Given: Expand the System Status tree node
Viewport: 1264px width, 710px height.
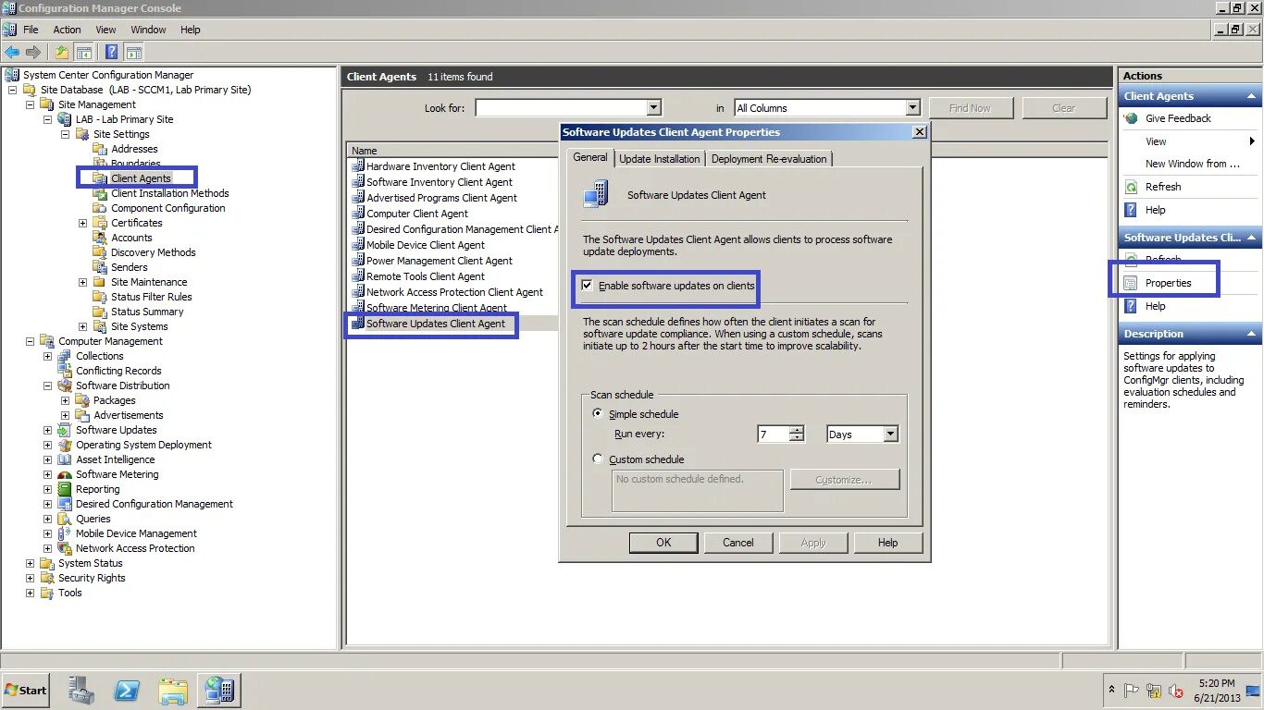Looking at the screenshot, I should click(x=30, y=563).
